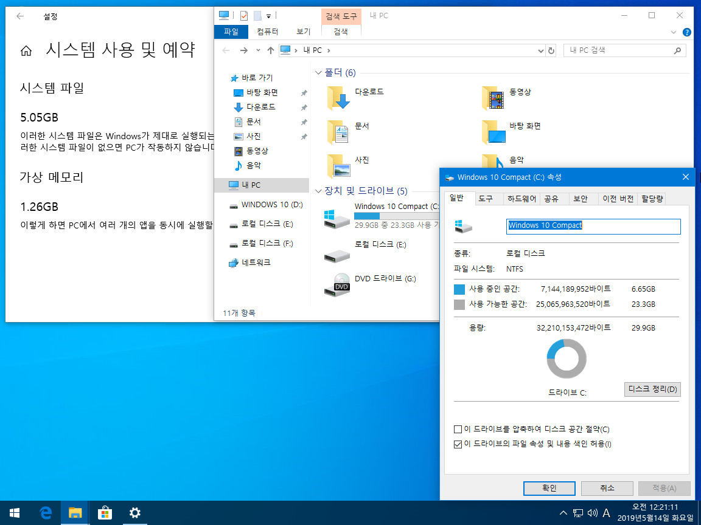Switch to the 도구 tab in properties

tap(486, 199)
